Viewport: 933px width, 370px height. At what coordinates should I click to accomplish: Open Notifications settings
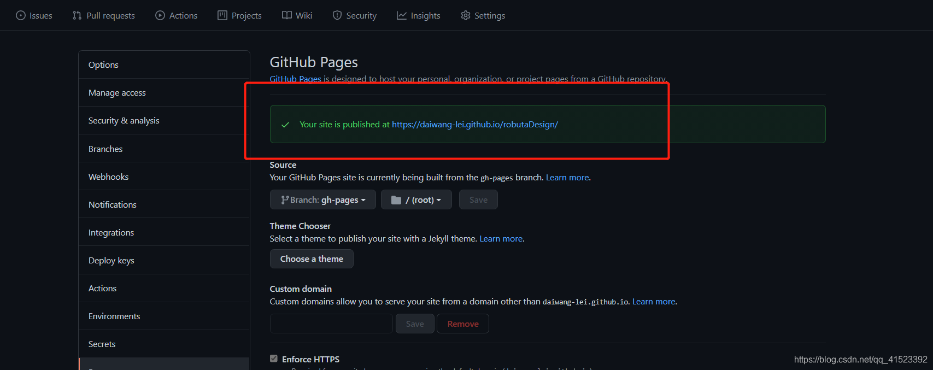click(164, 204)
